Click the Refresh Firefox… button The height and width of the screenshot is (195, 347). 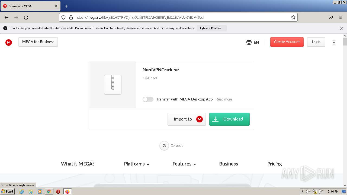pyautogui.click(x=212, y=28)
